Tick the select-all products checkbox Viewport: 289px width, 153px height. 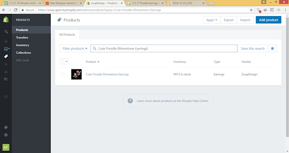(x=62, y=61)
